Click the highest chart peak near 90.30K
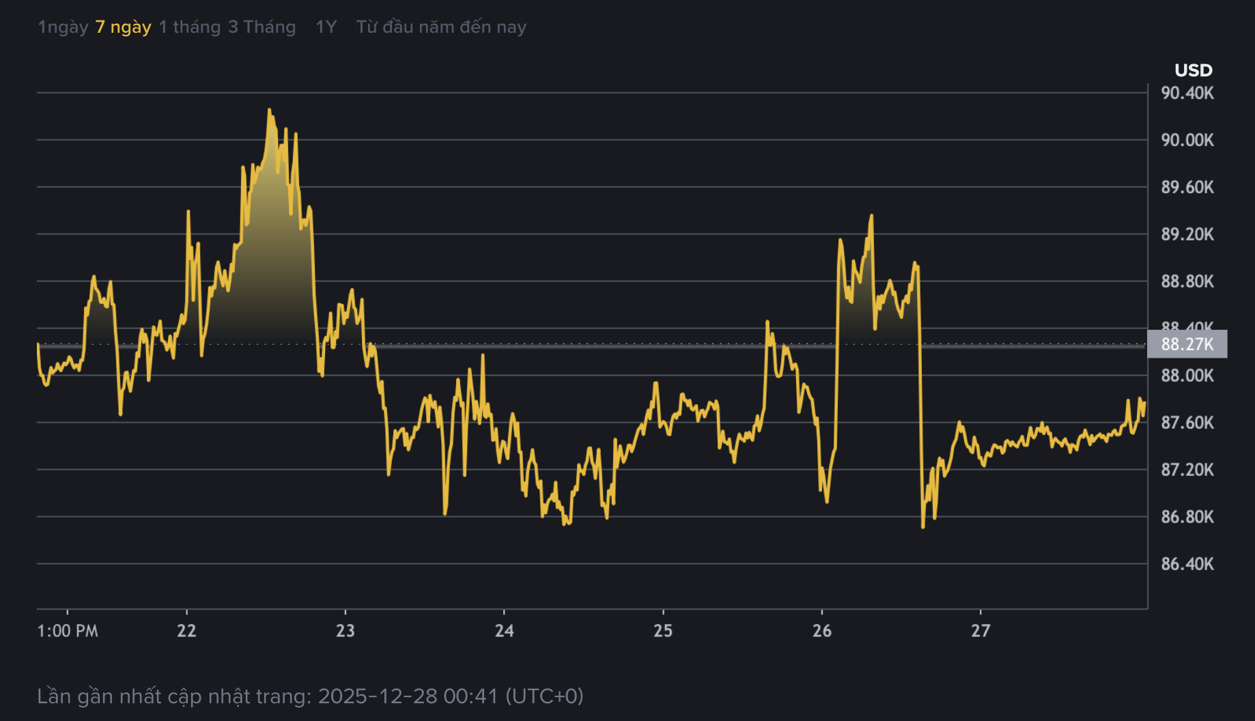Viewport: 1255px width, 721px height. [270, 109]
